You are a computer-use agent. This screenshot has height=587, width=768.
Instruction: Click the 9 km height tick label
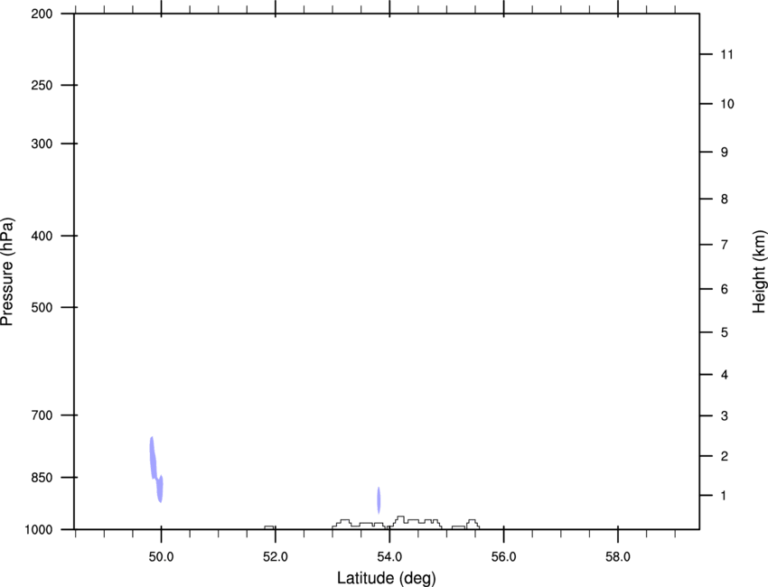[x=724, y=153]
